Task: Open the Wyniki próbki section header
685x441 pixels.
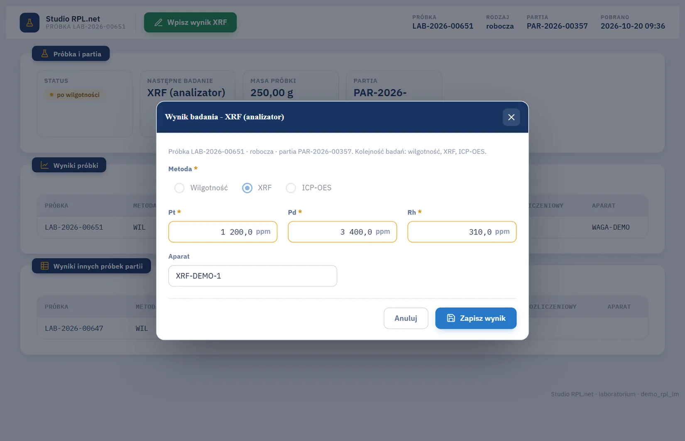Action: coord(69,165)
